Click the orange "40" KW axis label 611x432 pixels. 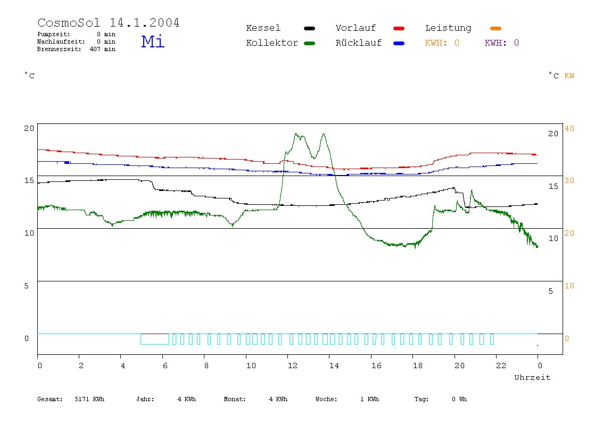point(569,128)
